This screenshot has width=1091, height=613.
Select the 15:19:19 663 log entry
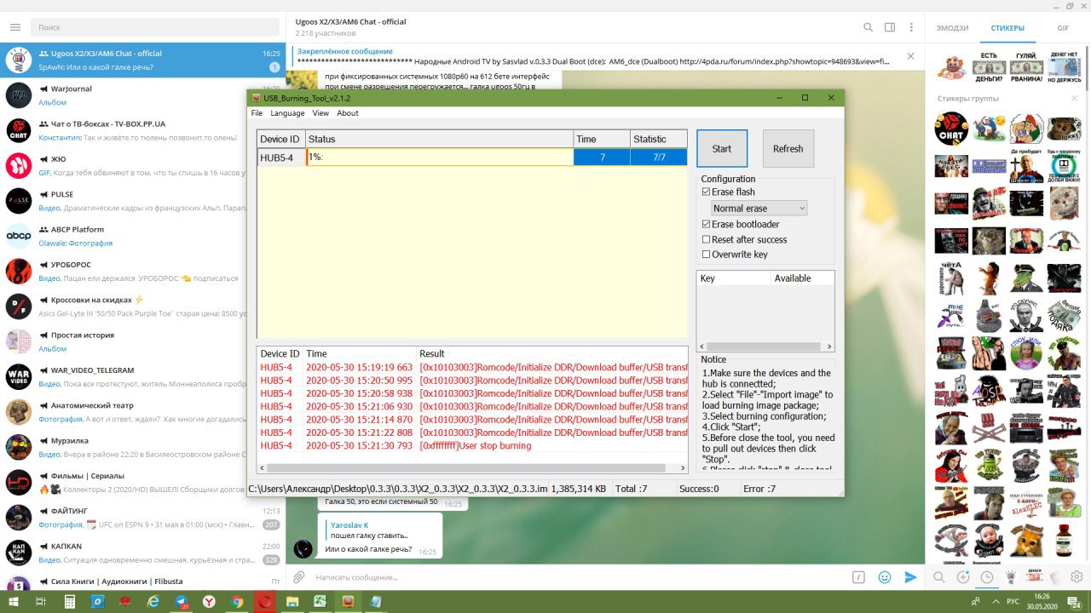click(472, 367)
